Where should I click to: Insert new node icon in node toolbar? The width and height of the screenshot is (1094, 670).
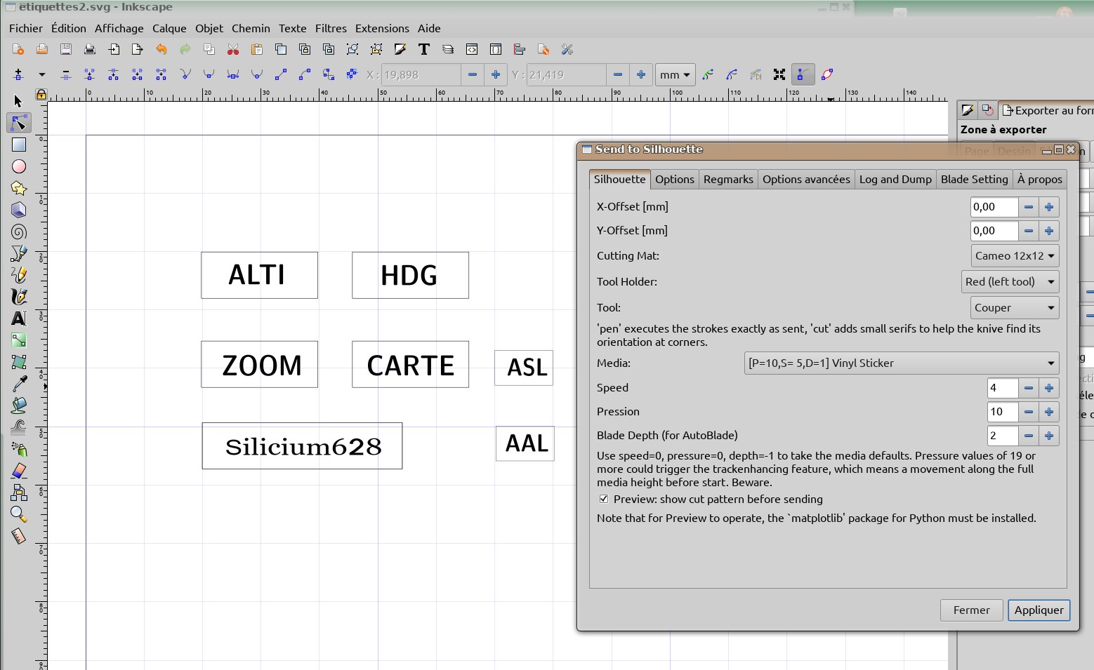(x=18, y=74)
